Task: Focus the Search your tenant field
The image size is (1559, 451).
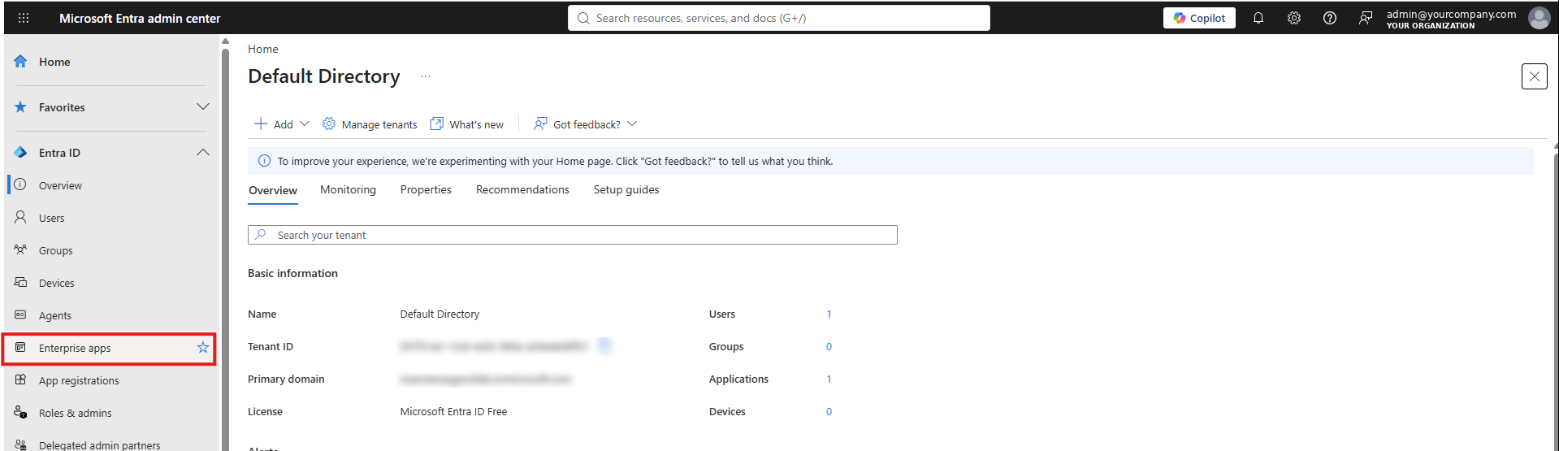Action: tap(573, 235)
